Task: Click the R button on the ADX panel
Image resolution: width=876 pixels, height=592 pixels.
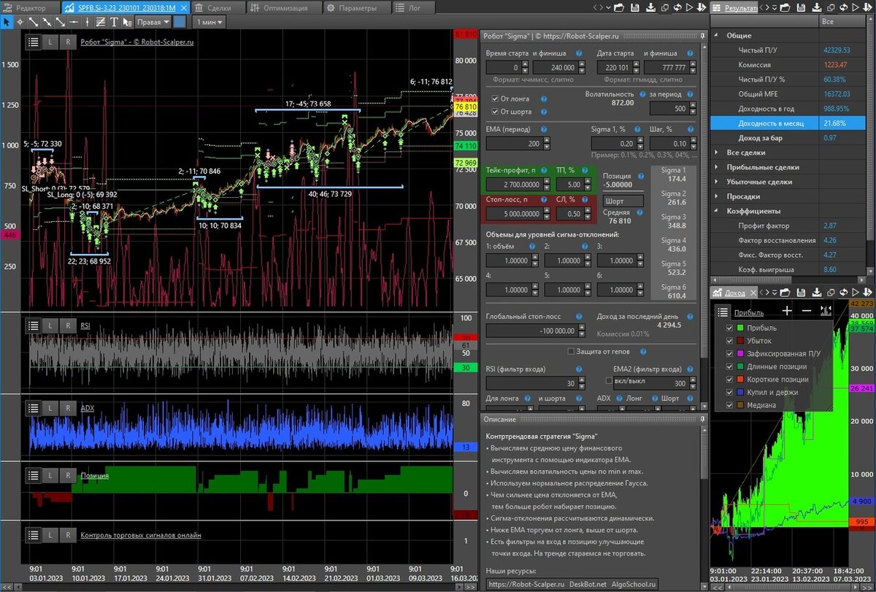Action: [68, 408]
